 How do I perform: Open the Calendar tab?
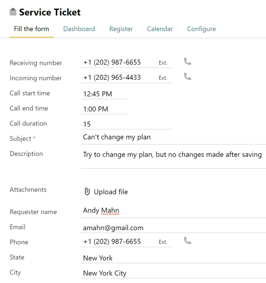(x=160, y=29)
